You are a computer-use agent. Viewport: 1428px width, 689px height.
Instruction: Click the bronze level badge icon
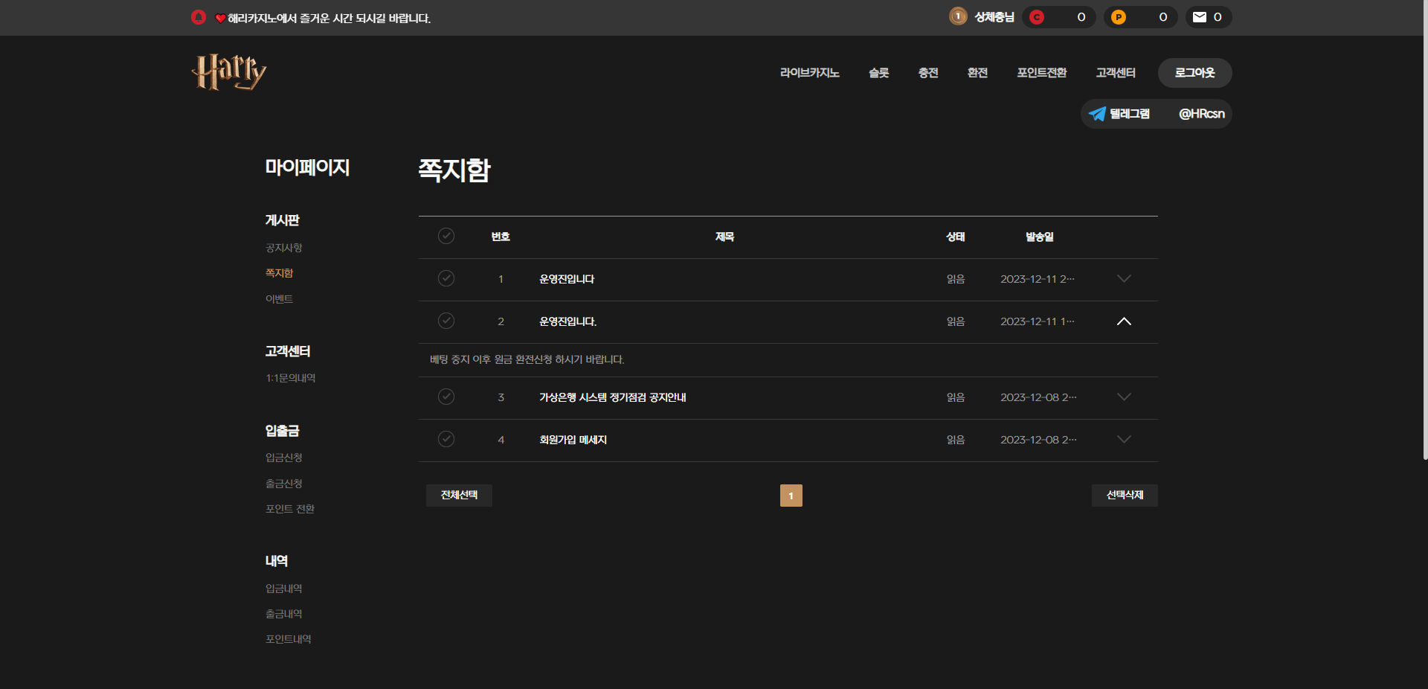click(958, 16)
